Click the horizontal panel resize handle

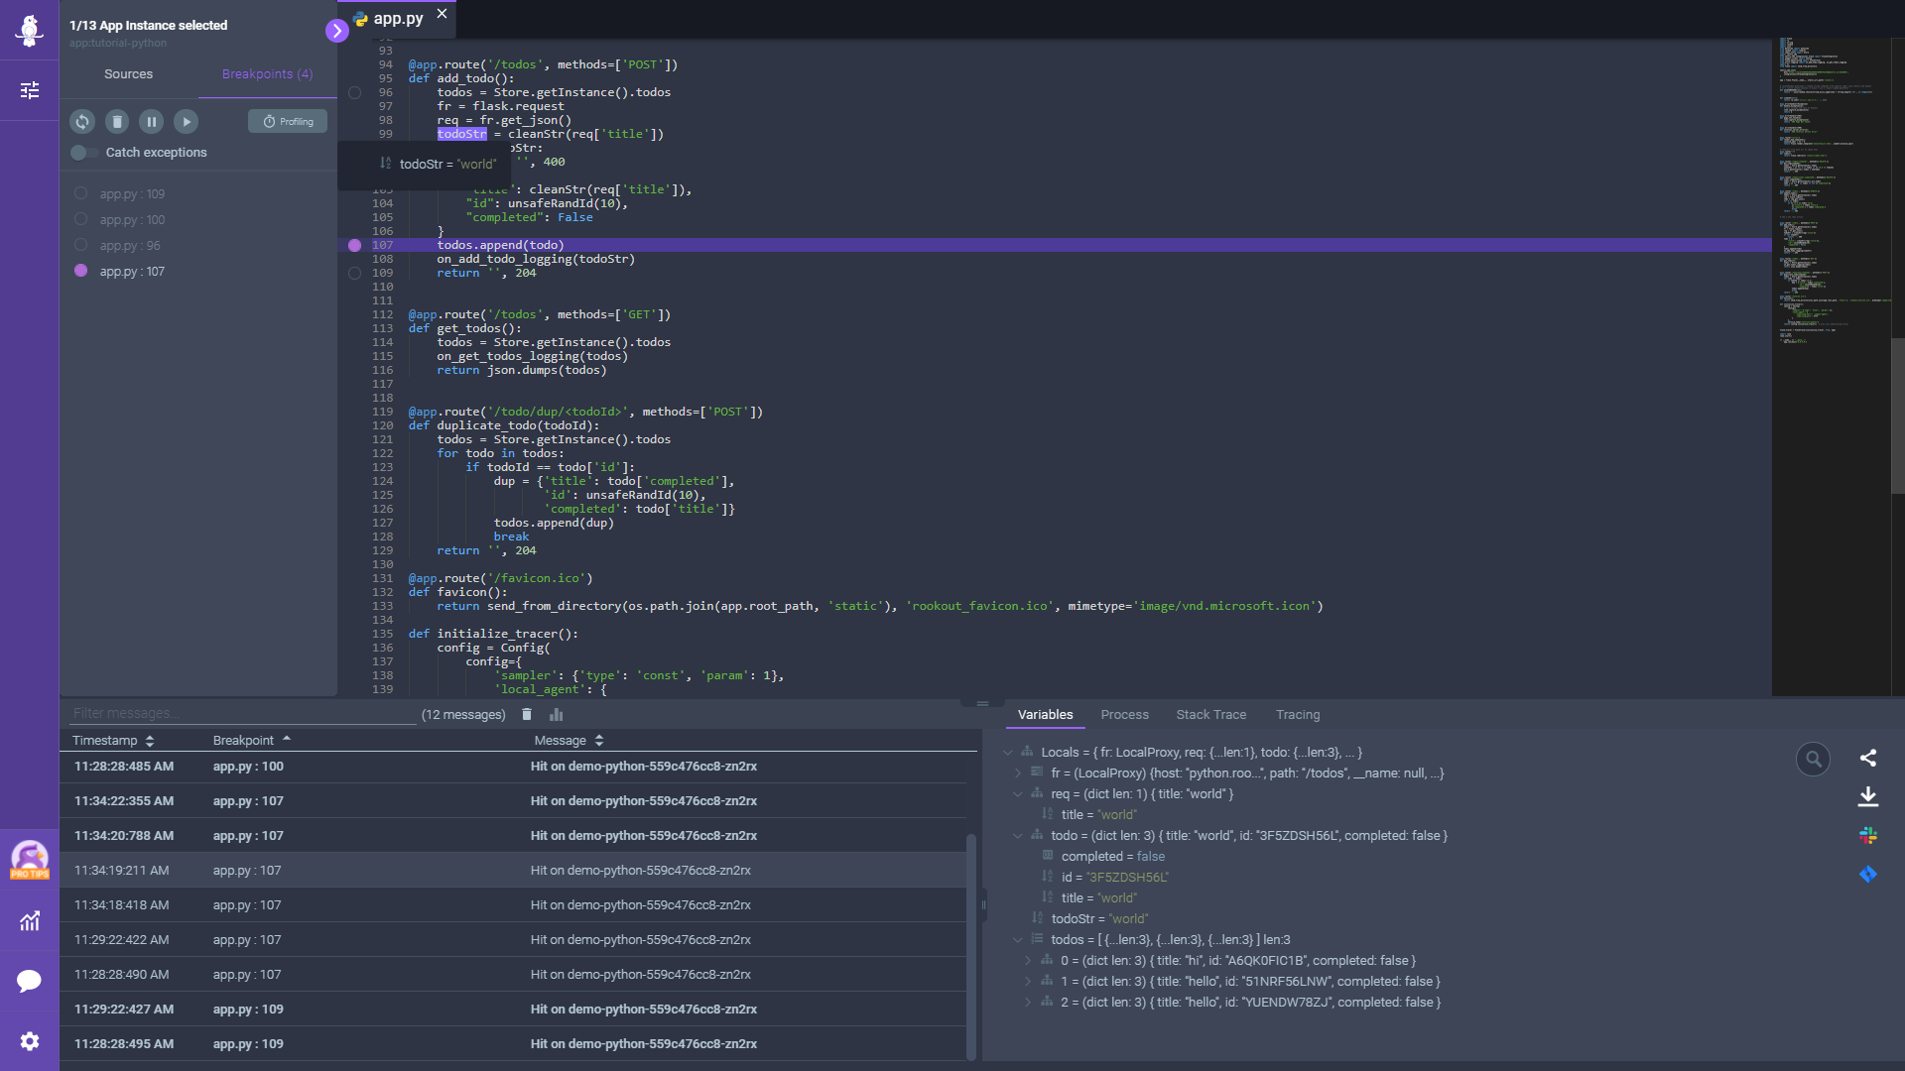click(x=982, y=703)
